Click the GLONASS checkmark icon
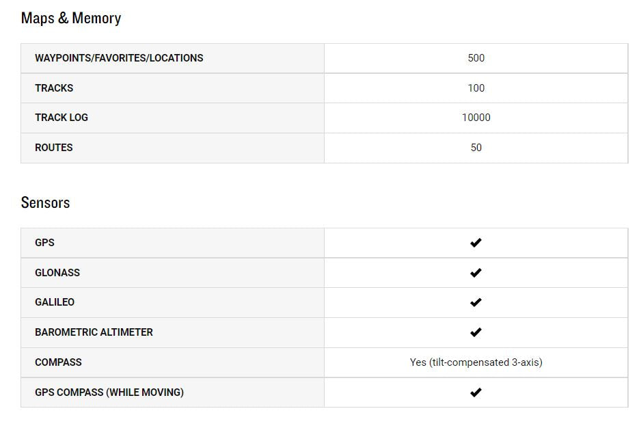 [x=476, y=273]
